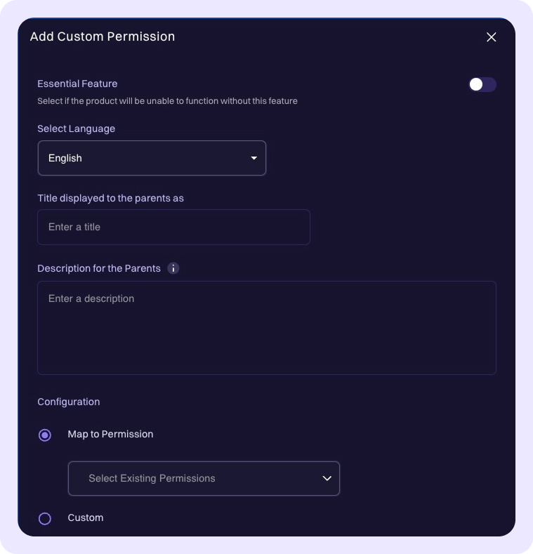Choose the Custom radio button
Image resolution: width=533 pixels, height=554 pixels.
pyautogui.click(x=45, y=519)
